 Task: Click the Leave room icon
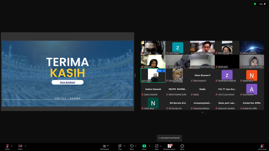pyautogui.click(x=262, y=146)
